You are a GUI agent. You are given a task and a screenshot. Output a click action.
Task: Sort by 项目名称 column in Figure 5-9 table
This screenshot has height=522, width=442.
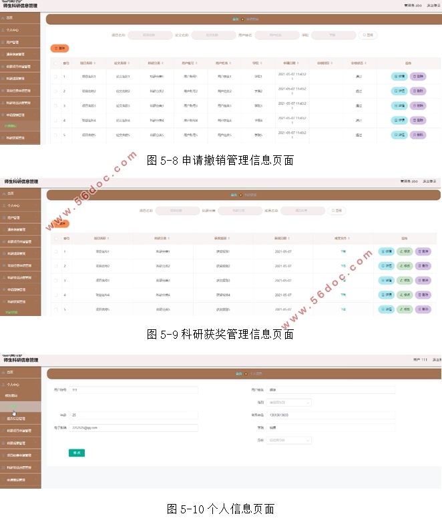click(x=108, y=239)
